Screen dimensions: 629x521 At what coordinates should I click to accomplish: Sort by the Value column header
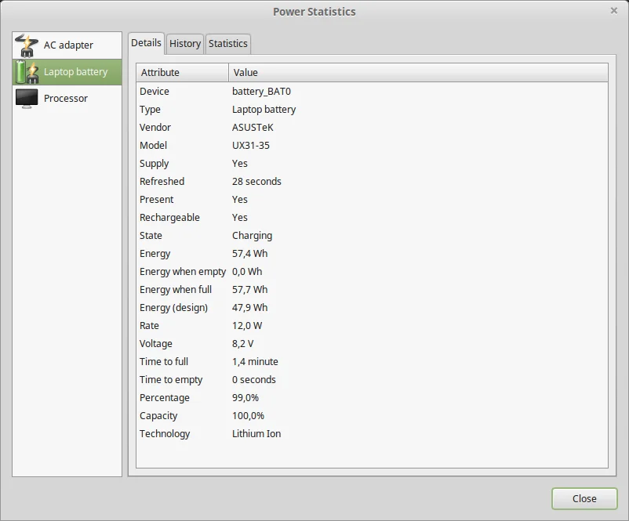[418, 73]
